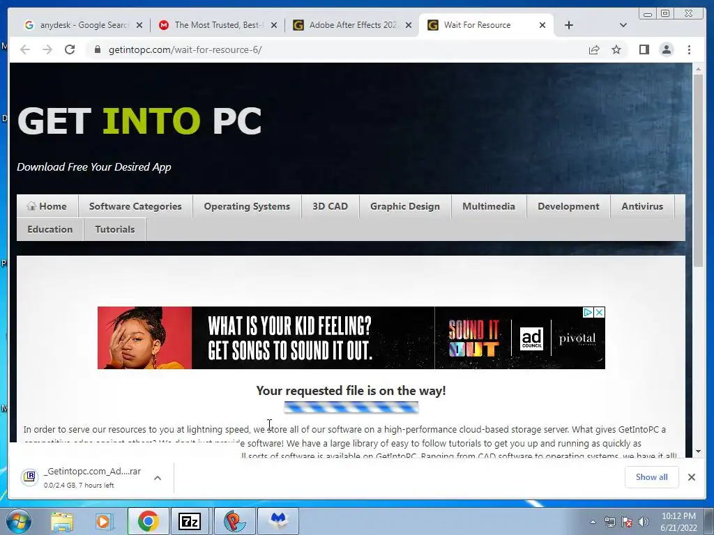Click the GET INTO PC logo
714x535 pixels.
tap(139, 121)
